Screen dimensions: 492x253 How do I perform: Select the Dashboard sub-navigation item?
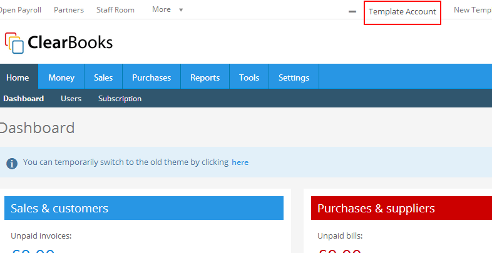pyautogui.click(x=23, y=99)
